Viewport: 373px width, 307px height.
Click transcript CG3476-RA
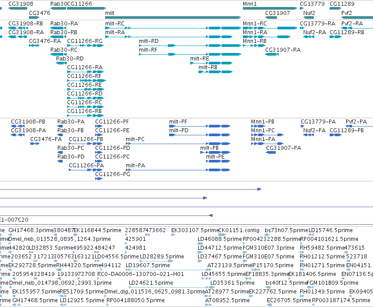tap(34, 46)
